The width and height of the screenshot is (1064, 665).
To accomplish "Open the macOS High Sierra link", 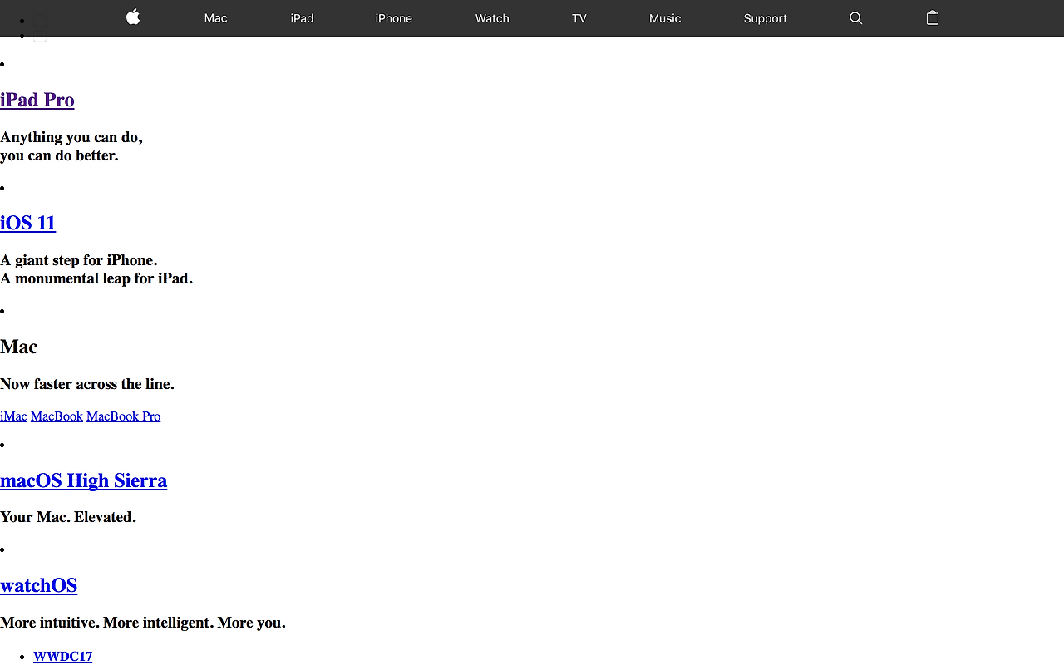I will pos(83,480).
